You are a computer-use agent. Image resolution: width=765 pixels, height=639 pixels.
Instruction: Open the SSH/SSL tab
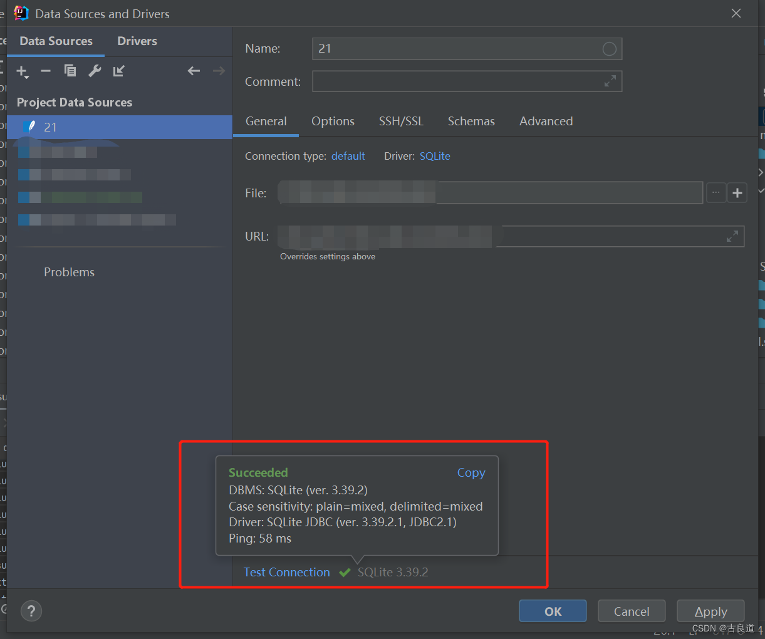coord(401,122)
